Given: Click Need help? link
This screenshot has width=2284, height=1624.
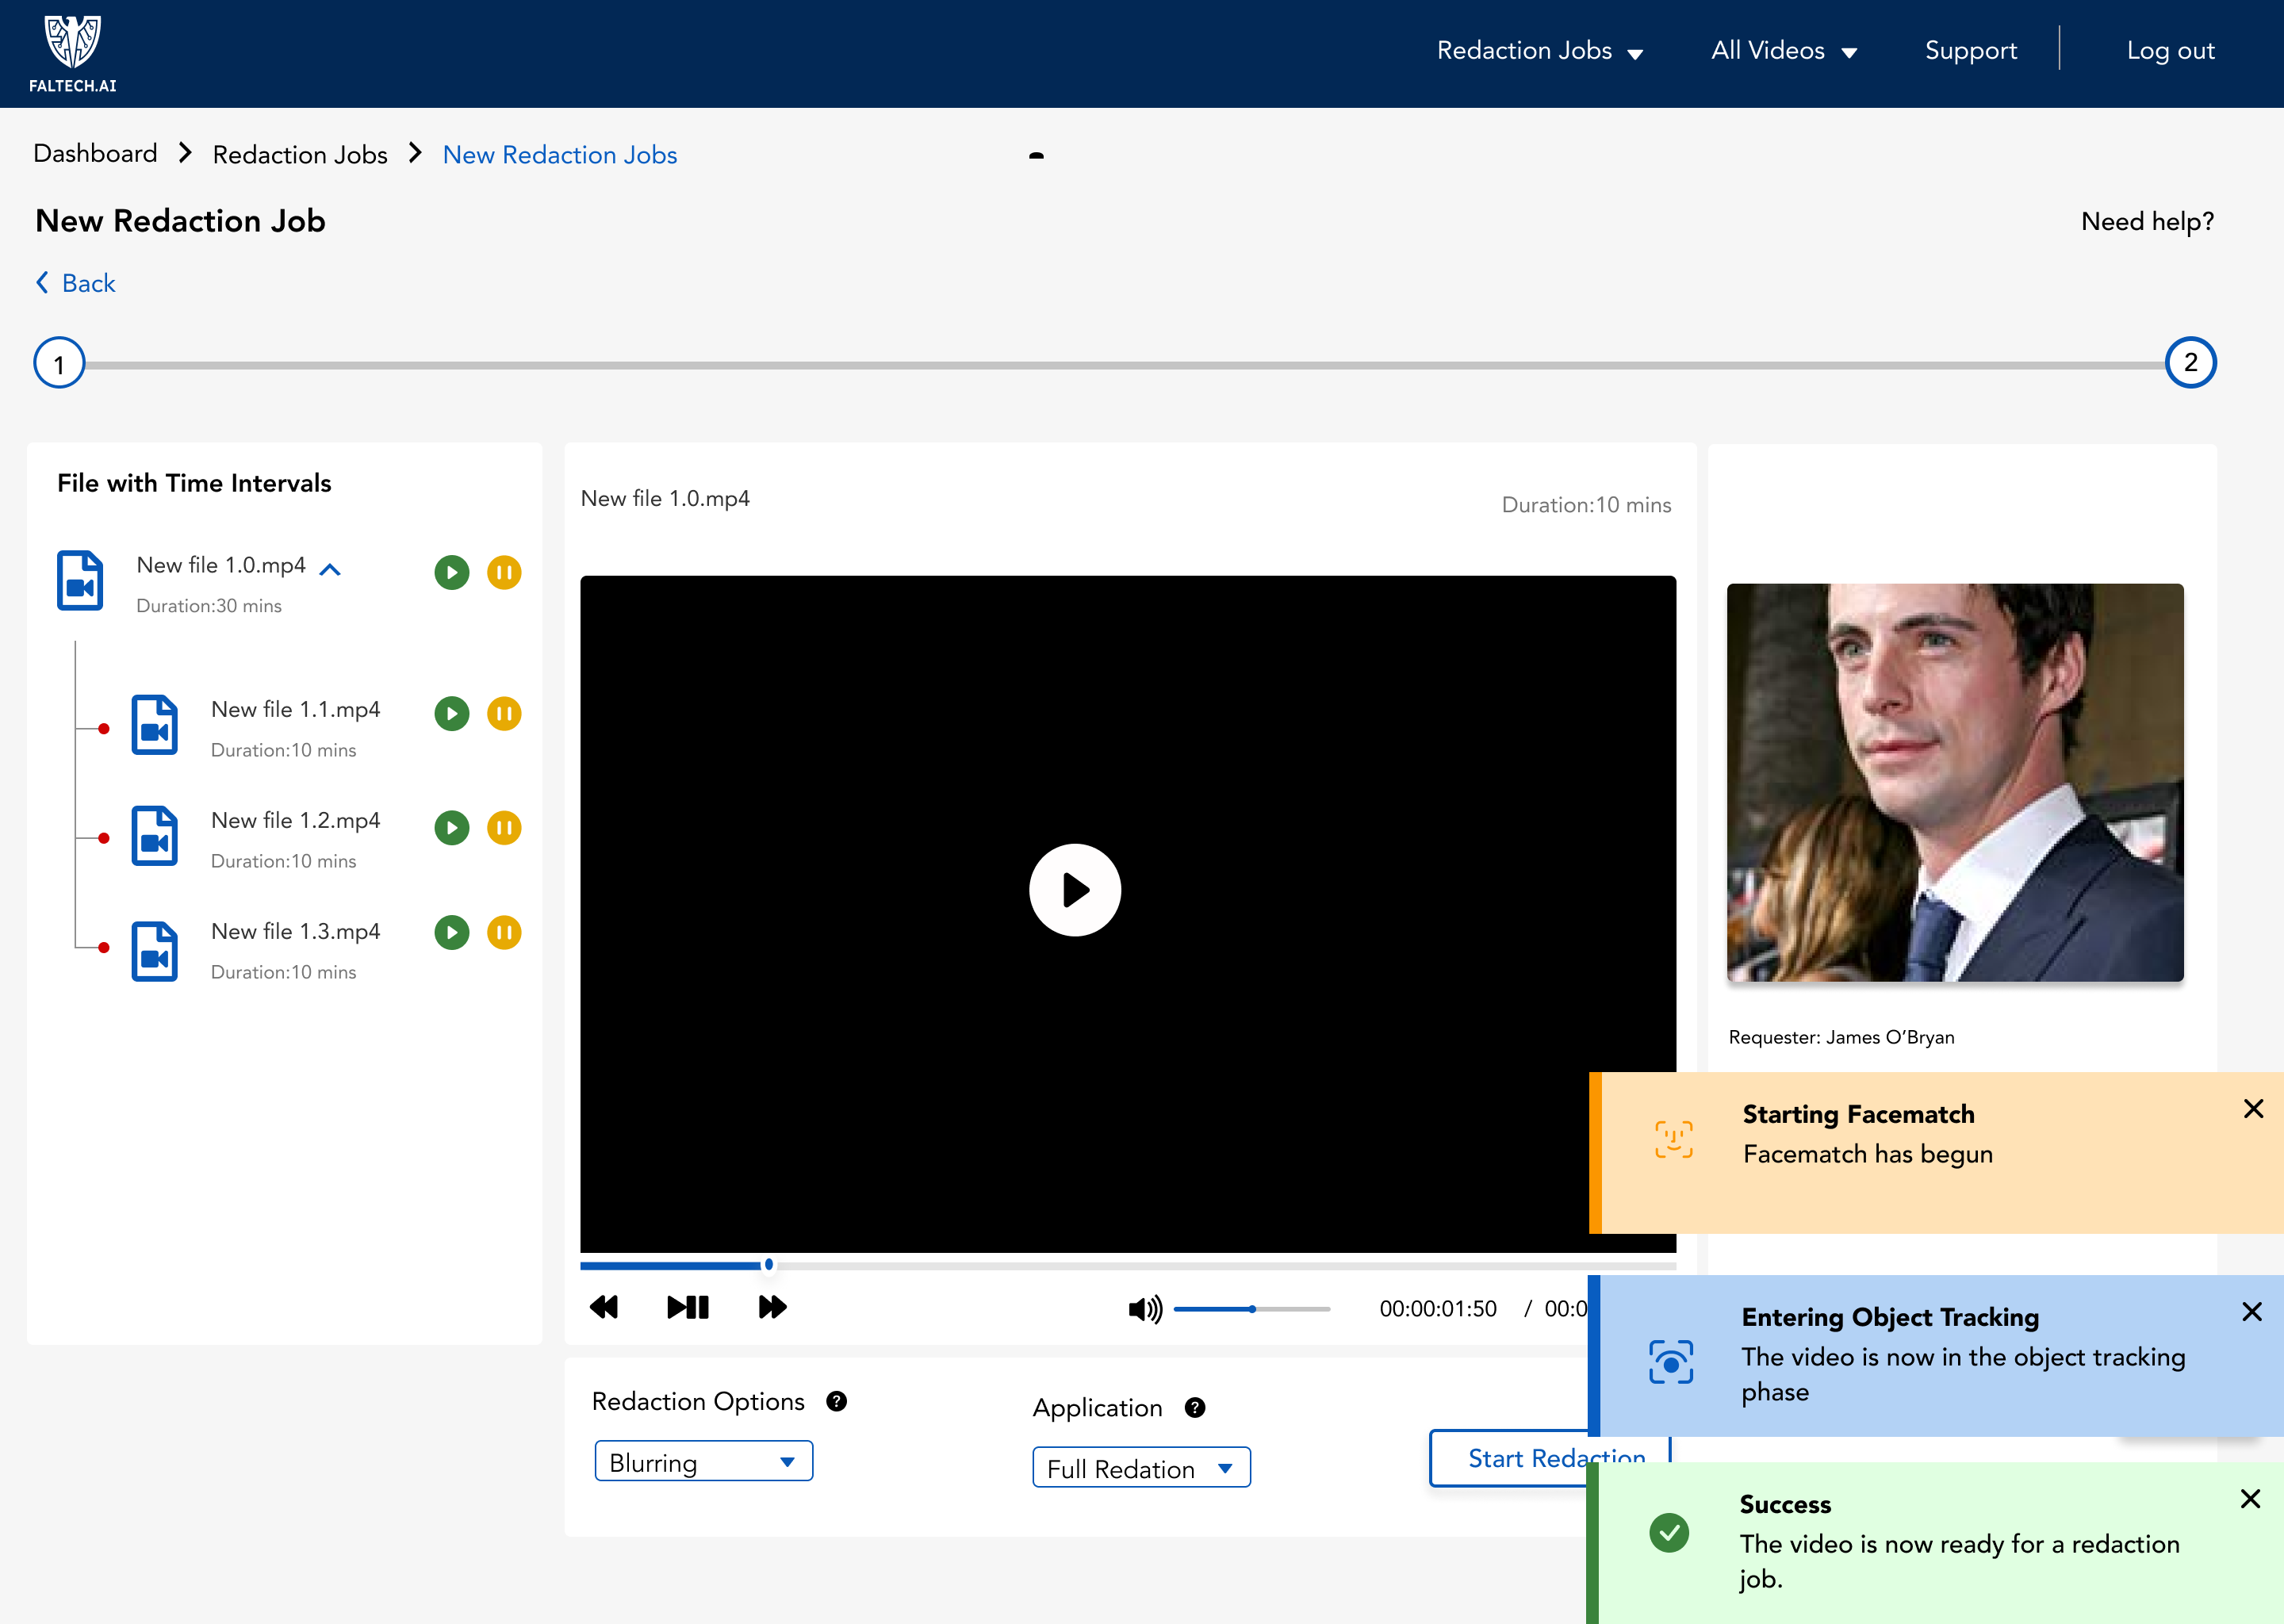Looking at the screenshot, I should pos(2147,222).
